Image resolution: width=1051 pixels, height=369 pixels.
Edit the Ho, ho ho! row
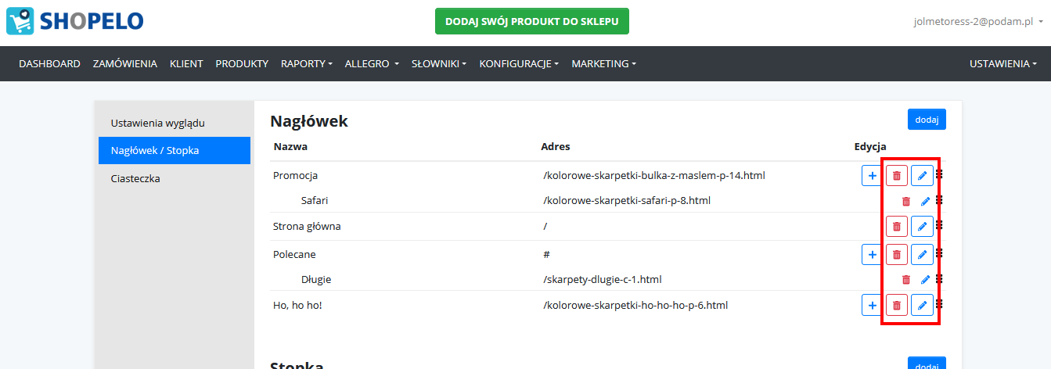(922, 305)
